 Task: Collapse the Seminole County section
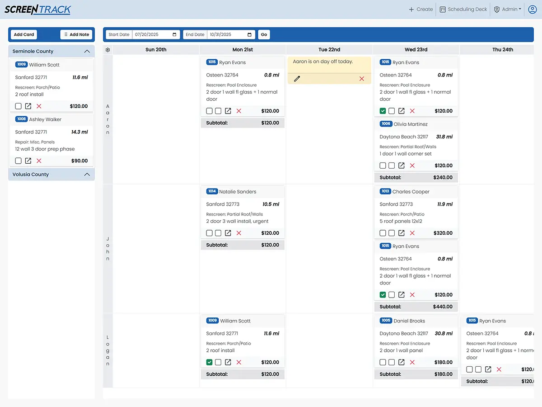[x=87, y=52]
